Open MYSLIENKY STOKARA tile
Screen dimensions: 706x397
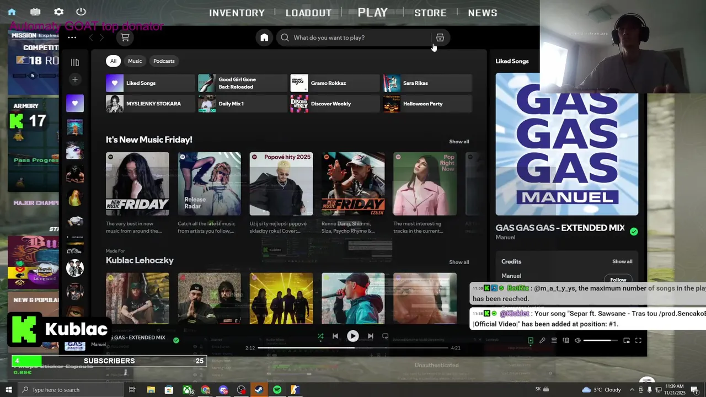point(151,104)
